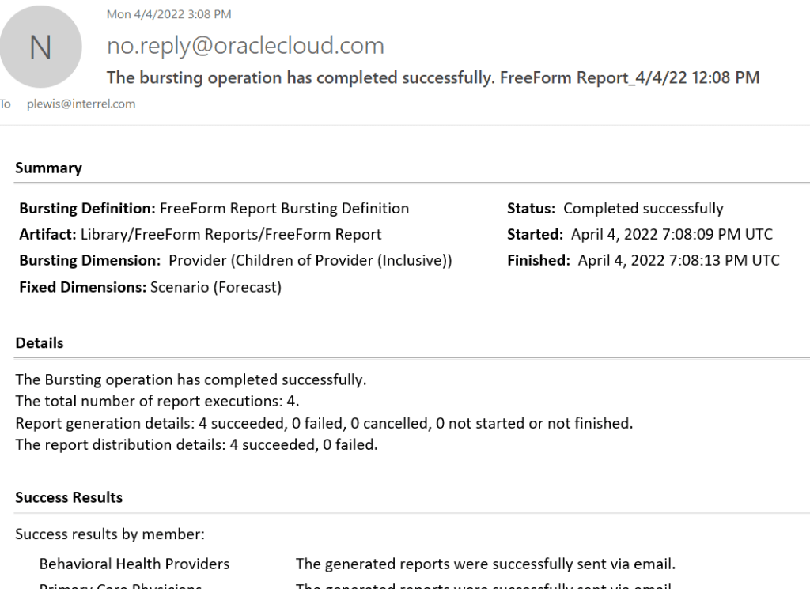Click the Fixed Dimensions Scenario (Forecast) line
This screenshot has height=589, width=810.
(x=150, y=287)
